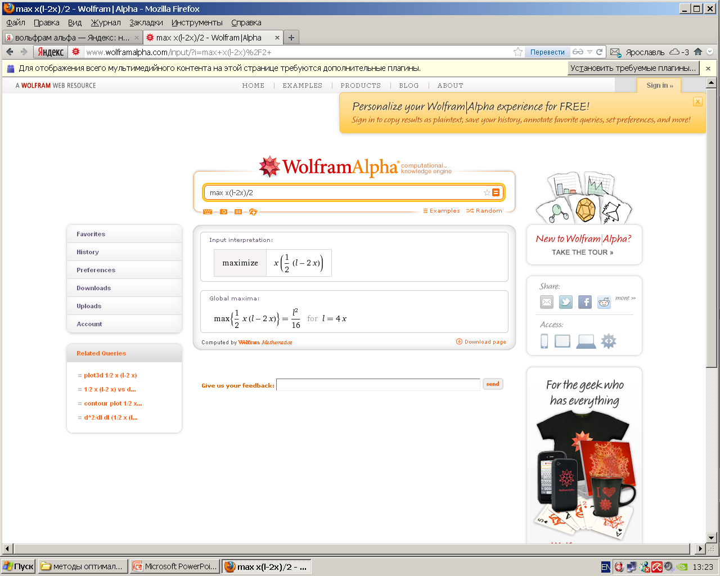Open Uploads in the sidebar
Viewport: 720px width, 576px height.
click(x=124, y=306)
